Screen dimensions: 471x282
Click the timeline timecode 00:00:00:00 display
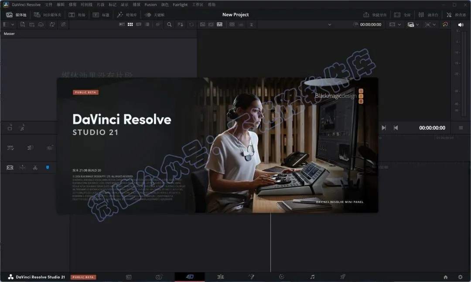pyautogui.click(x=432, y=128)
